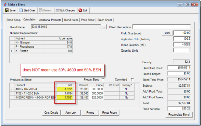The image size is (201, 126).
Task: Click the Product column header
Action: [x=35, y=85]
